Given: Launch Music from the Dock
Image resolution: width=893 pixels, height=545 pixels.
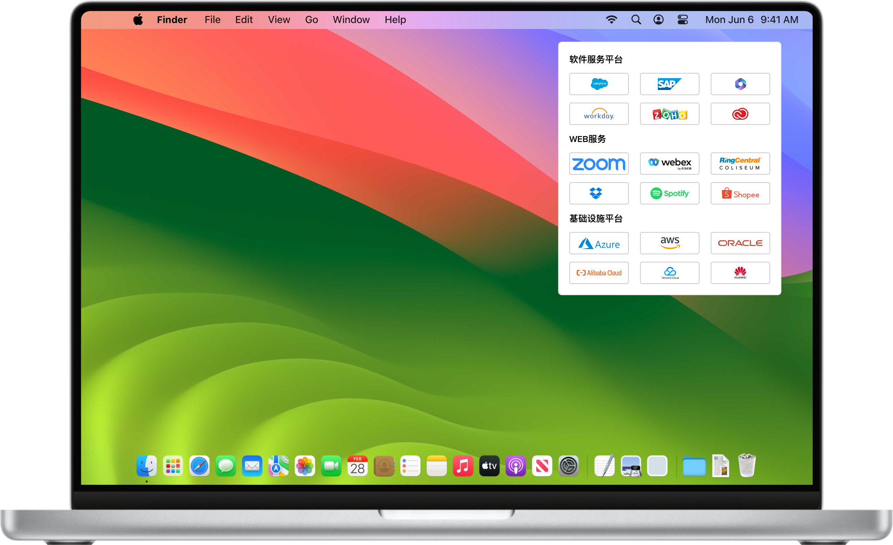Looking at the screenshot, I should tap(463, 466).
